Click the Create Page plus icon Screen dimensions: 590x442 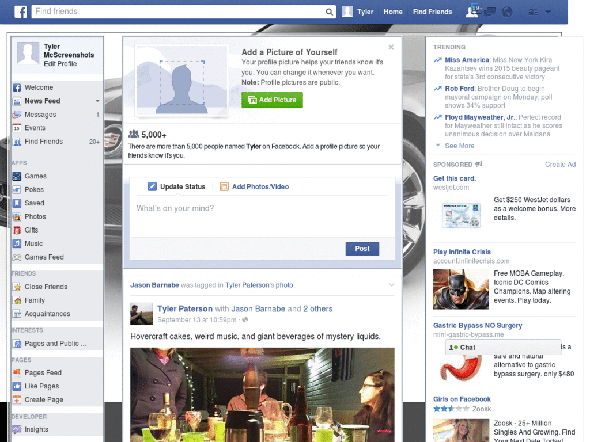(17, 399)
